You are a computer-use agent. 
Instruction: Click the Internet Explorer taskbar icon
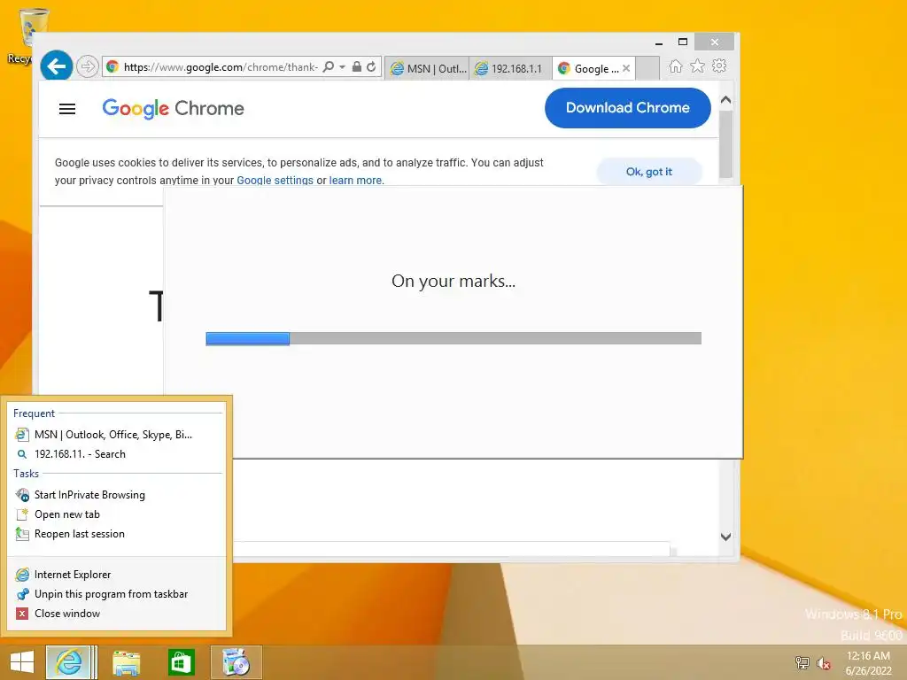69,662
